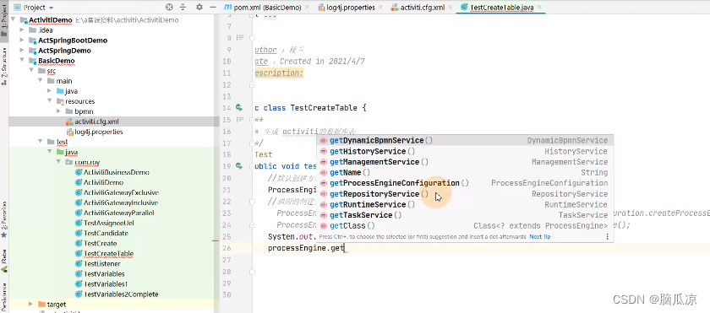Screen dimensions: 710x313
Task: Collapse the src folder
Action: tap(30, 71)
